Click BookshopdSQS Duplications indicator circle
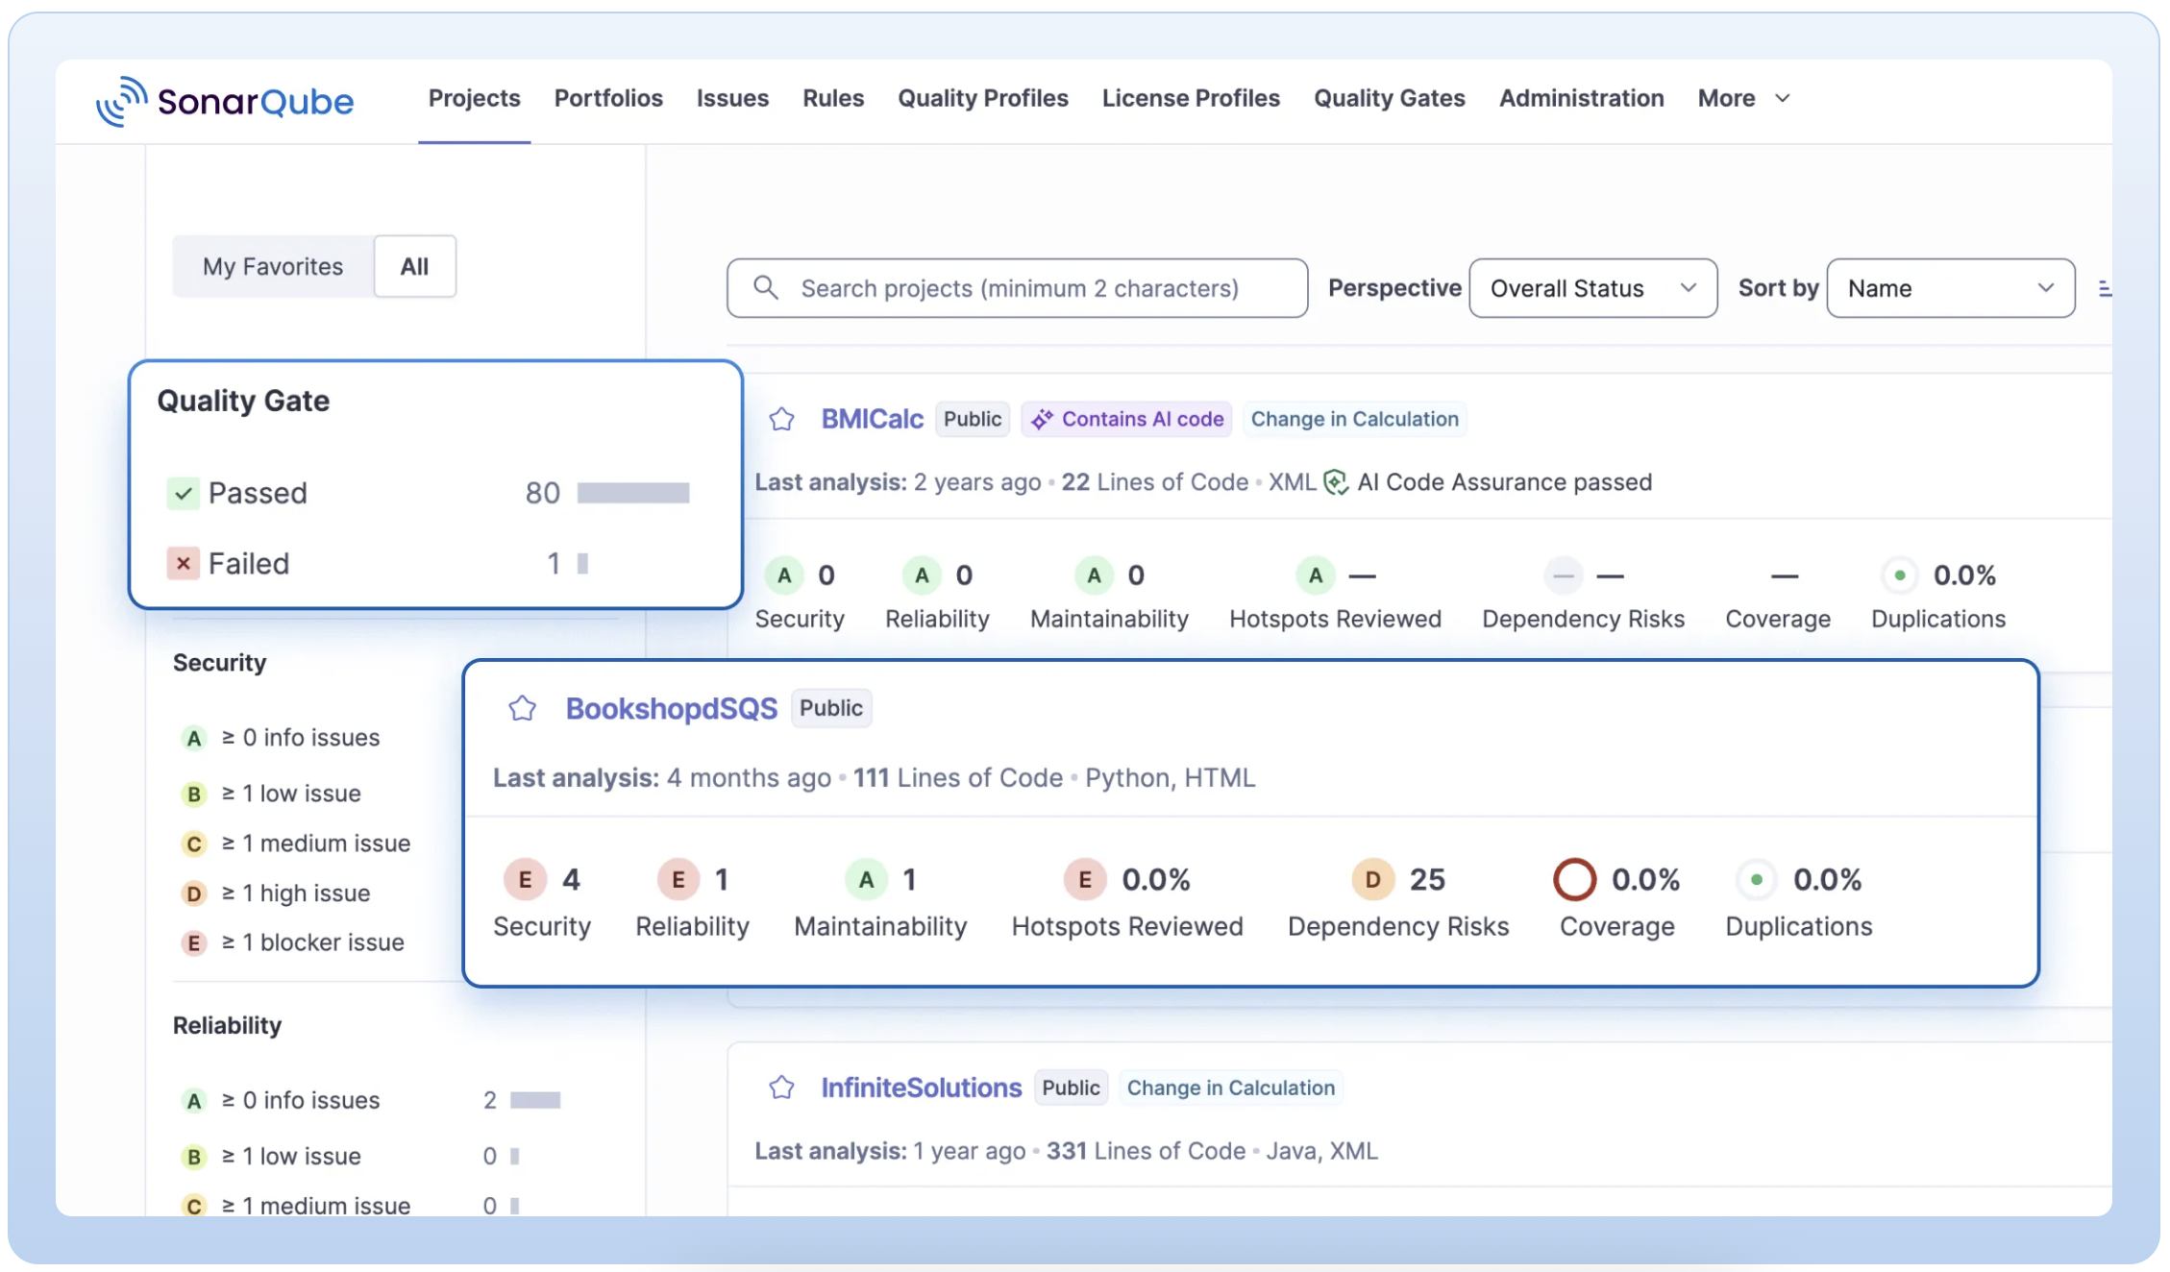 point(1757,879)
